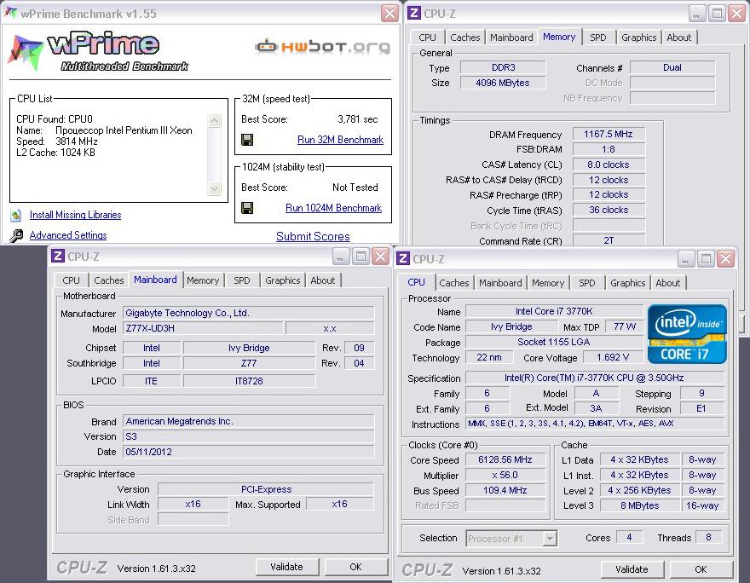Open About tab in CPU window
Image resolution: width=750 pixels, height=583 pixels.
(x=667, y=283)
